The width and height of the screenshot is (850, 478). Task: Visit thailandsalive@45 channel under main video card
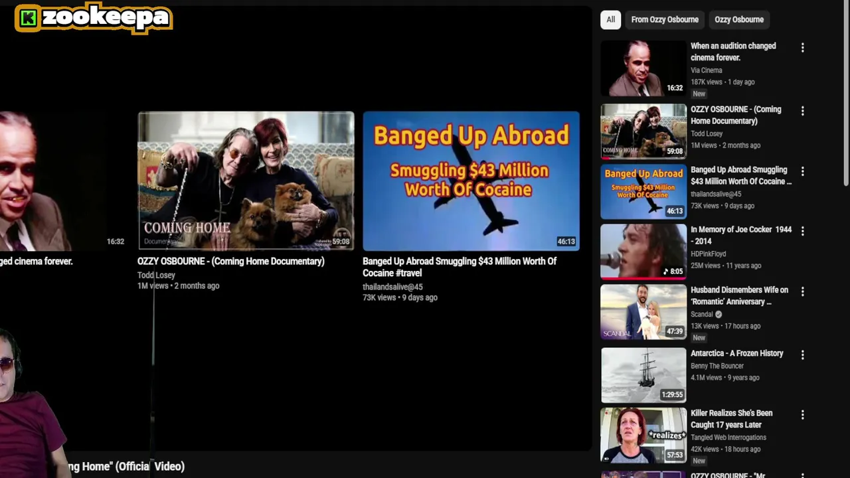[392, 287]
